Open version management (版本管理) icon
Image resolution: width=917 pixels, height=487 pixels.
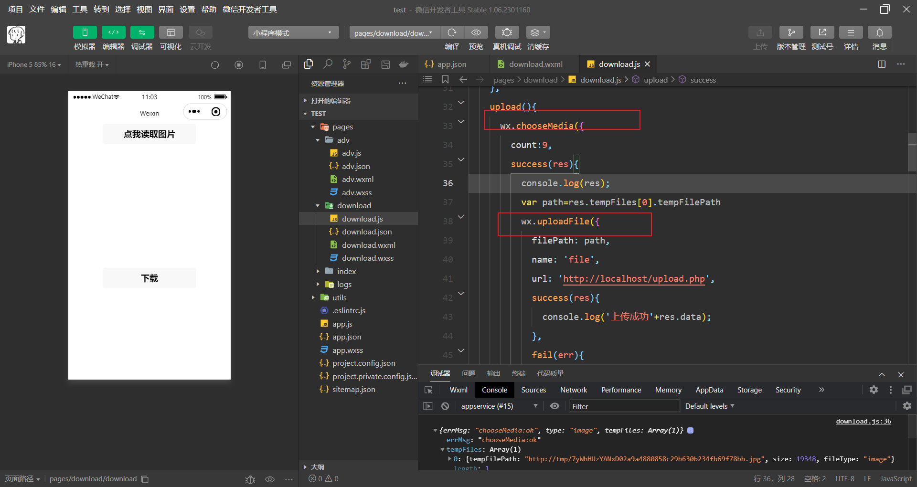tap(791, 32)
